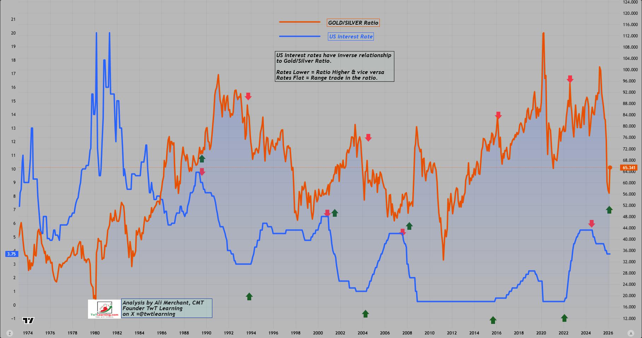Click the GOLD/SILVER Ratio legend label
This screenshot has width=642, height=338.
click(x=353, y=23)
